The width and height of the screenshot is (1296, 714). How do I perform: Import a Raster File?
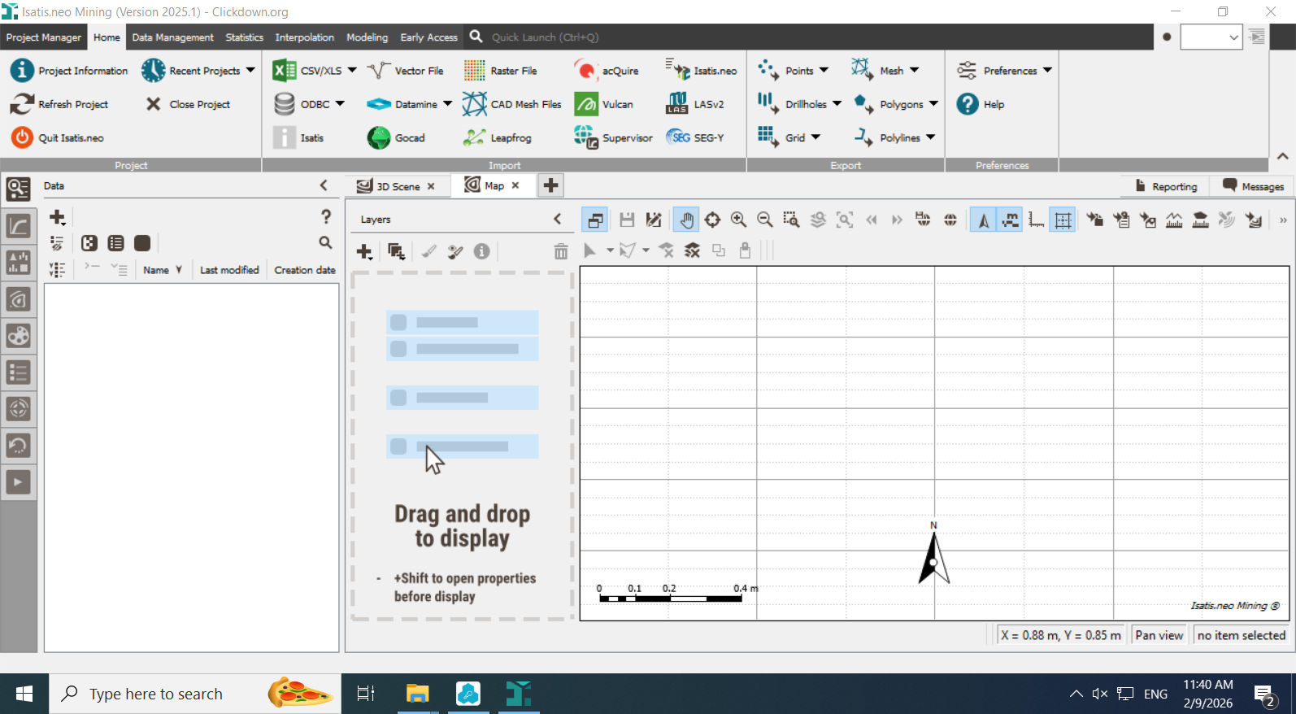(x=500, y=71)
